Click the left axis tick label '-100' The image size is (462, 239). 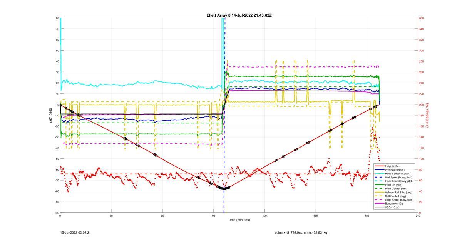(56, 213)
